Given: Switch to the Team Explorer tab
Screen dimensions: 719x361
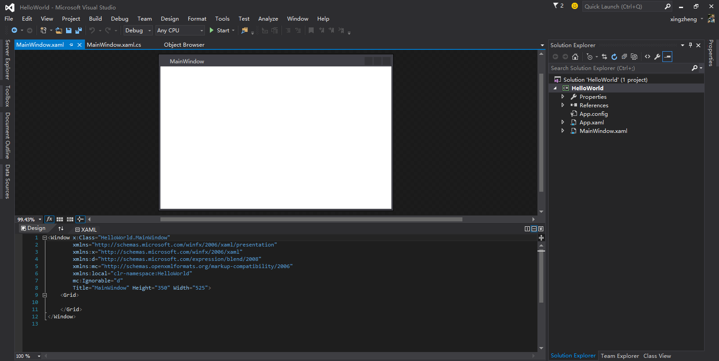Looking at the screenshot, I should click(620, 356).
